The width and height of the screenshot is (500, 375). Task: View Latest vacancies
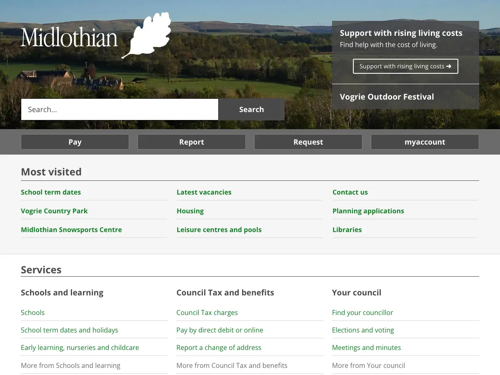(x=204, y=192)
